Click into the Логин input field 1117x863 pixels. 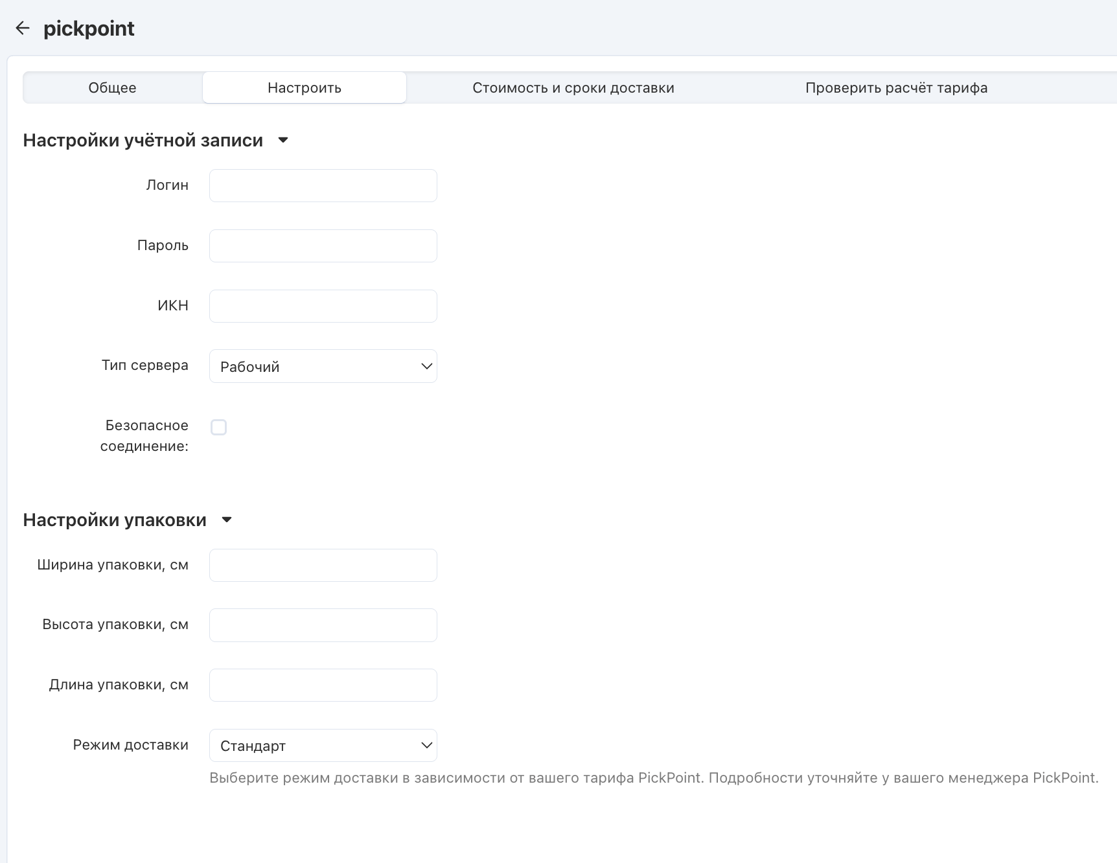click(323, 186)
